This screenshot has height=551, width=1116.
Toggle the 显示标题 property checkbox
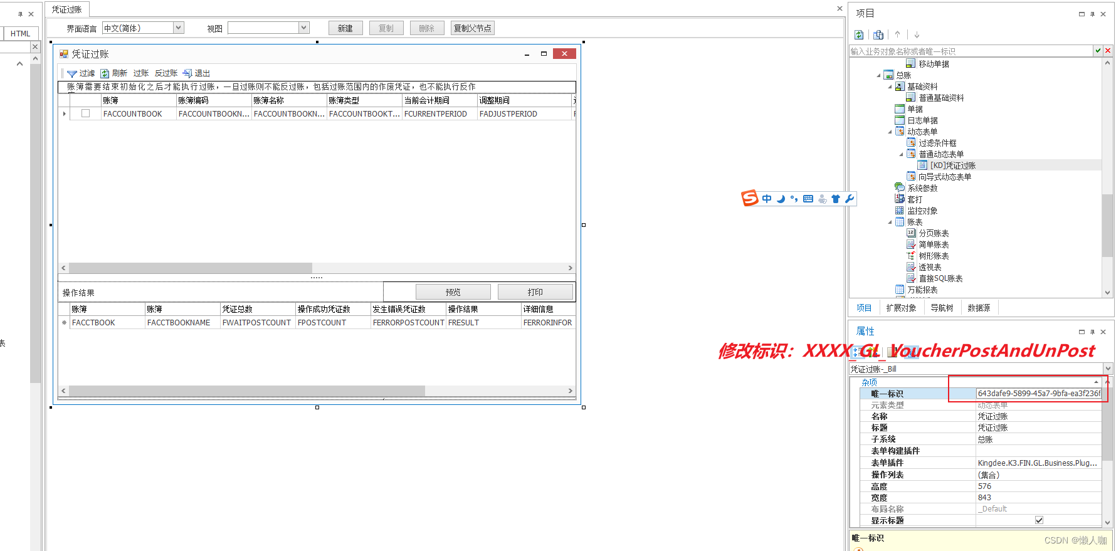click(x=1039, y=520)
